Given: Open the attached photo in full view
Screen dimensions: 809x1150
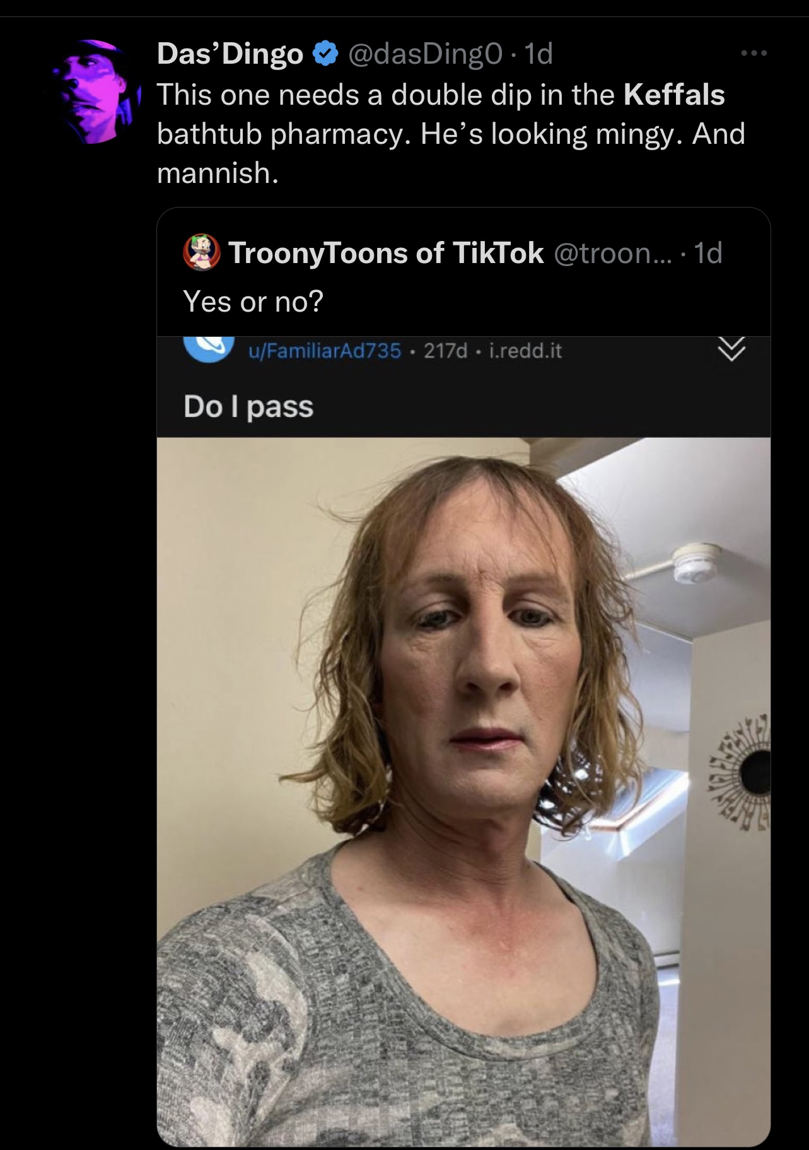Looking at the screenshot, I should point(463,792).
